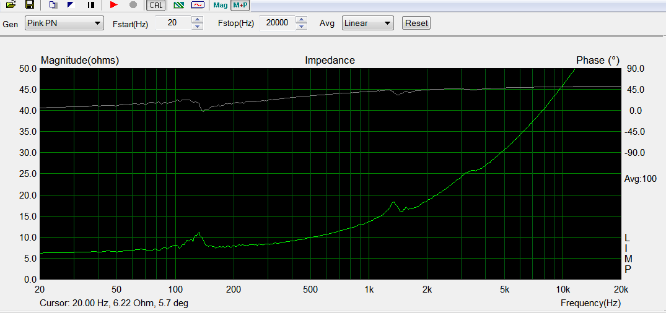The image size is (666, 313).
Task: Click the 200 frequency axis label
Action: pos(234,290)
